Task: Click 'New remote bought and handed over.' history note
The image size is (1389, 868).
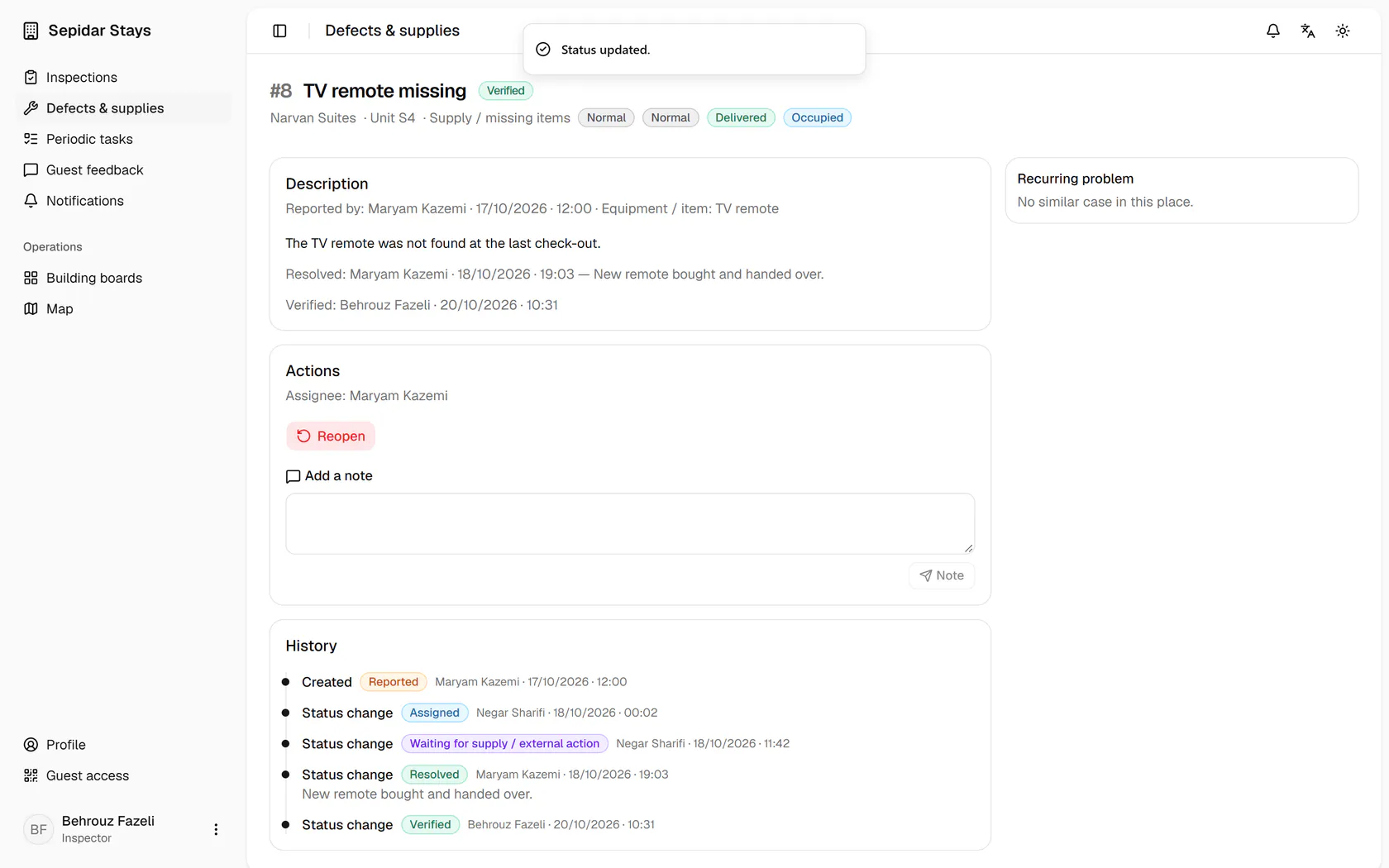Action: [417, 794]
